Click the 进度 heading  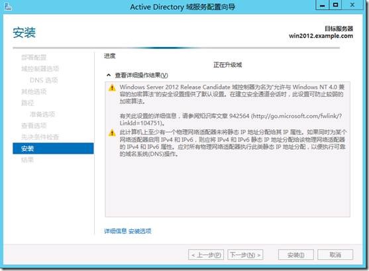(110, 56)
